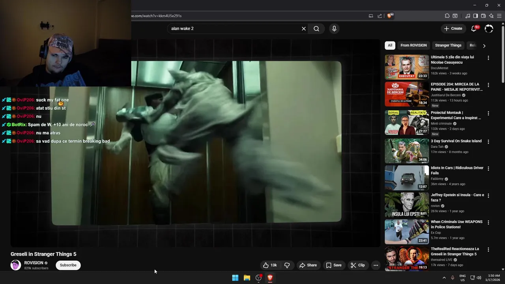Screen dimensions: 505x284
Task: Click the browser address bar URL
Action: pos(157,16)
